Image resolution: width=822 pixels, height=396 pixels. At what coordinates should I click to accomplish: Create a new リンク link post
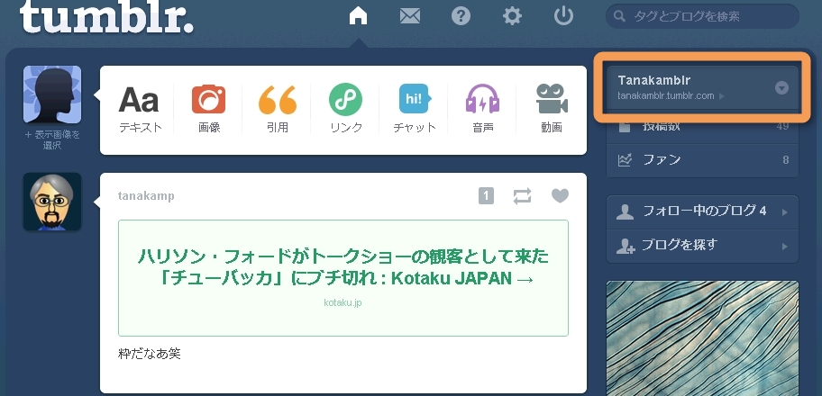point(346,110)
